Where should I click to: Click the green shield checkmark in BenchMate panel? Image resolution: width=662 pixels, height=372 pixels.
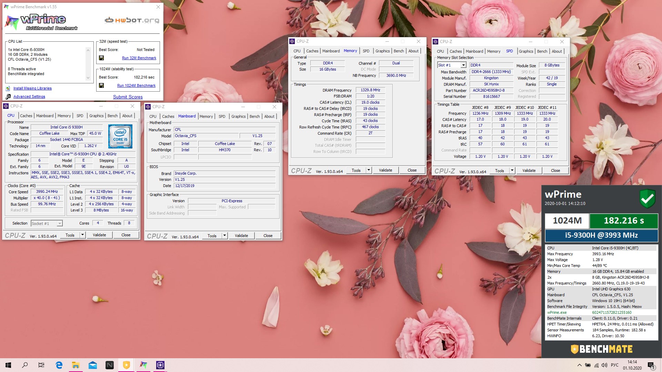pos(647,198)
